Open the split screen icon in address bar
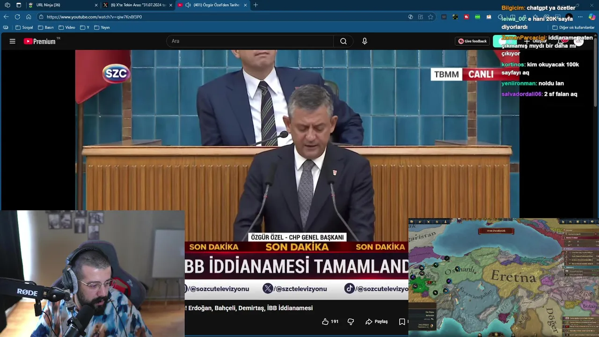The height and width of the screenshot is (337, 599). pos(420,17)
